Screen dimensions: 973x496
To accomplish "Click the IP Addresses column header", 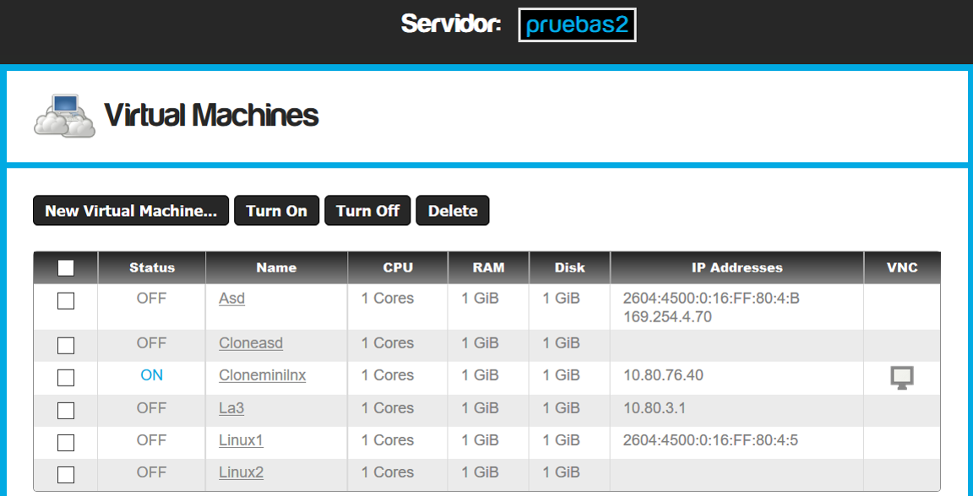I will tap(737, 268).
